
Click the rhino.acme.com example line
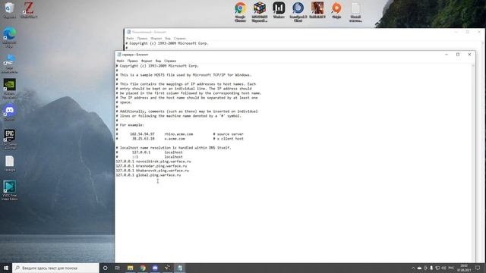tap(180, 134)
